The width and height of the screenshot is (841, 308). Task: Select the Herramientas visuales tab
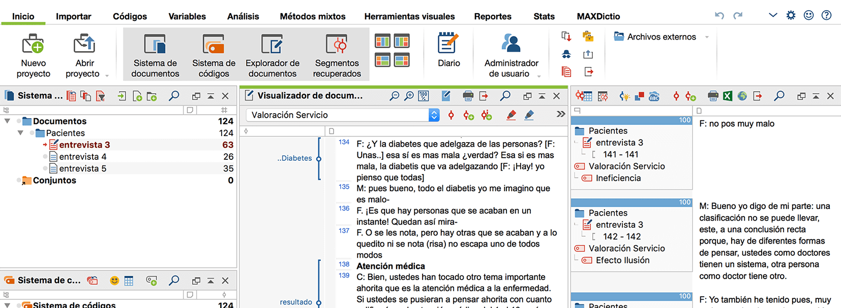pos(410,16)
